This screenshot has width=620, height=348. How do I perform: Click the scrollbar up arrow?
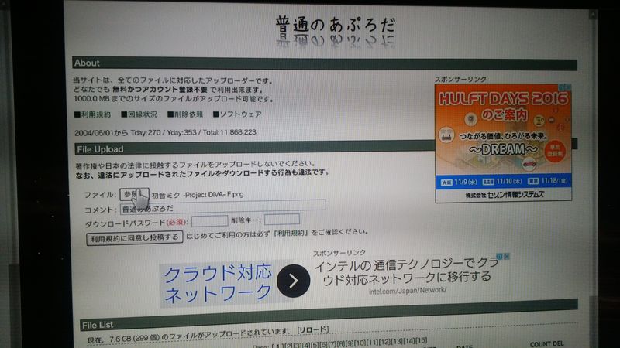(592, 14)
